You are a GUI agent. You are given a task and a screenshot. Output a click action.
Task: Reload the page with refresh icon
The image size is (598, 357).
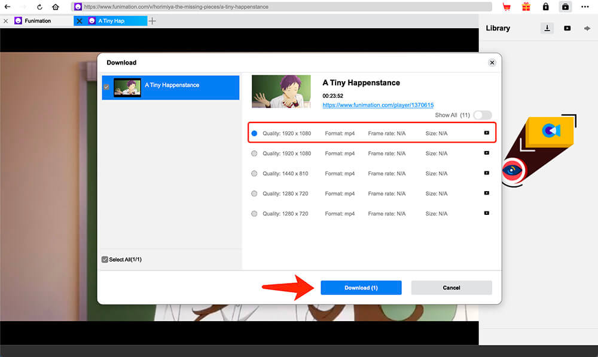(x=39, y=7)
